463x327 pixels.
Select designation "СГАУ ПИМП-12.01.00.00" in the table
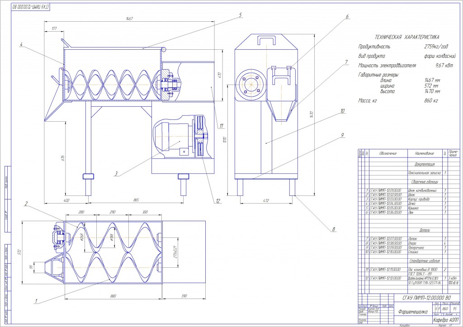(386, 191)
